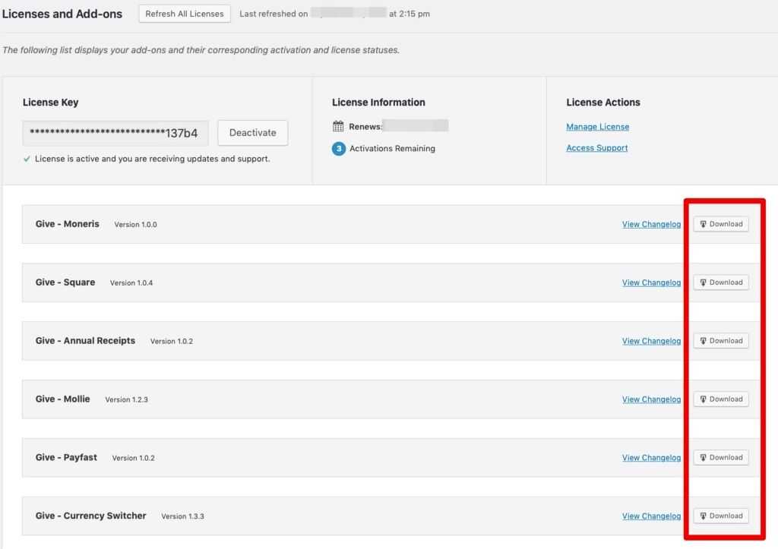
Task: Click the Last refreshed on timestamp text
Action: (x=335, y=14)
